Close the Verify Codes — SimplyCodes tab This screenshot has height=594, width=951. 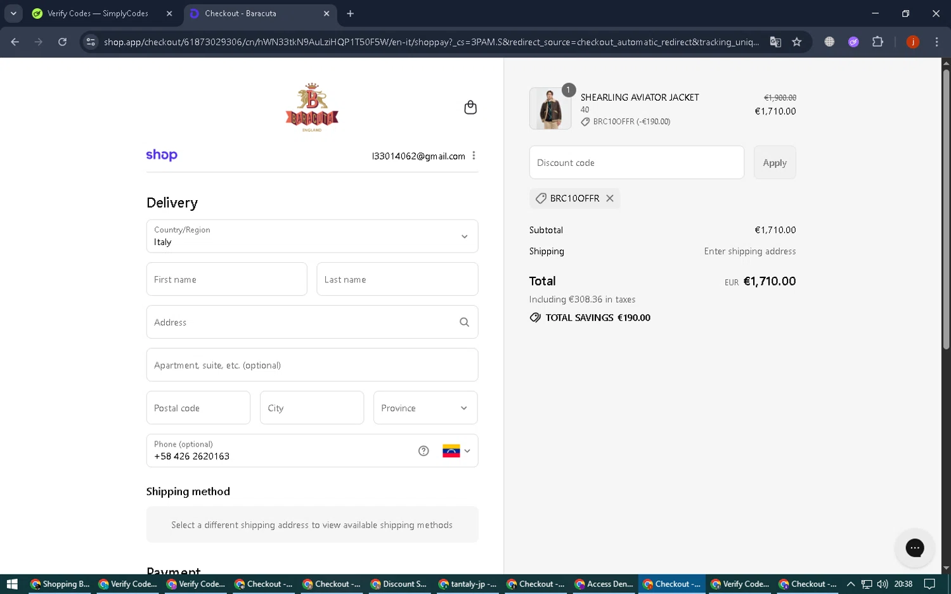pyautogui.click(x=169, y=13)
